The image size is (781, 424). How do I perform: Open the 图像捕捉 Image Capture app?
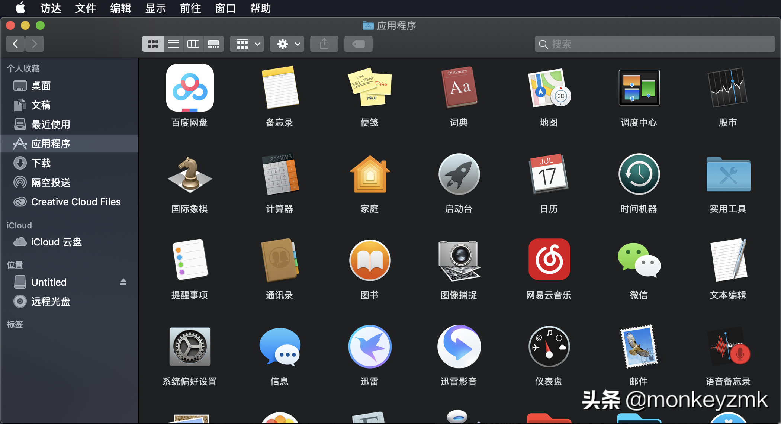point(459,260)
